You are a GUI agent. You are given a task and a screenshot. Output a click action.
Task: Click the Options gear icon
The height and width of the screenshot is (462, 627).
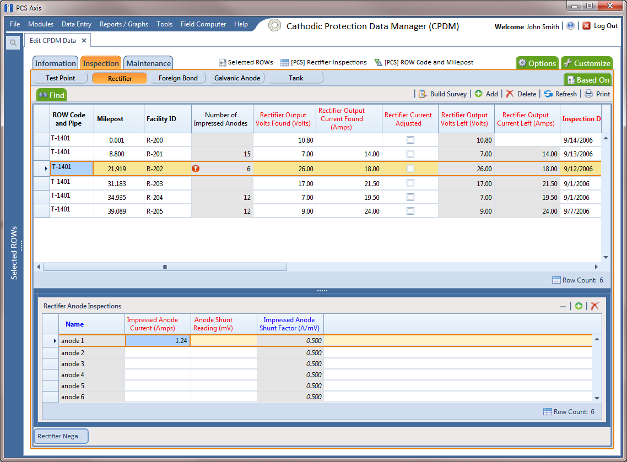[522, 63]
